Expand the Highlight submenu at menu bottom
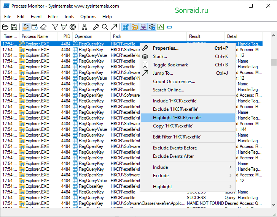The image size is (277, 217). pos(188,187)
